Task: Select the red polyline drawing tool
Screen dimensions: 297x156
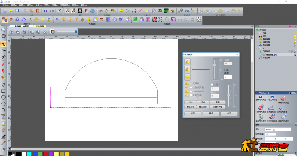Action: tap(3, 64)
